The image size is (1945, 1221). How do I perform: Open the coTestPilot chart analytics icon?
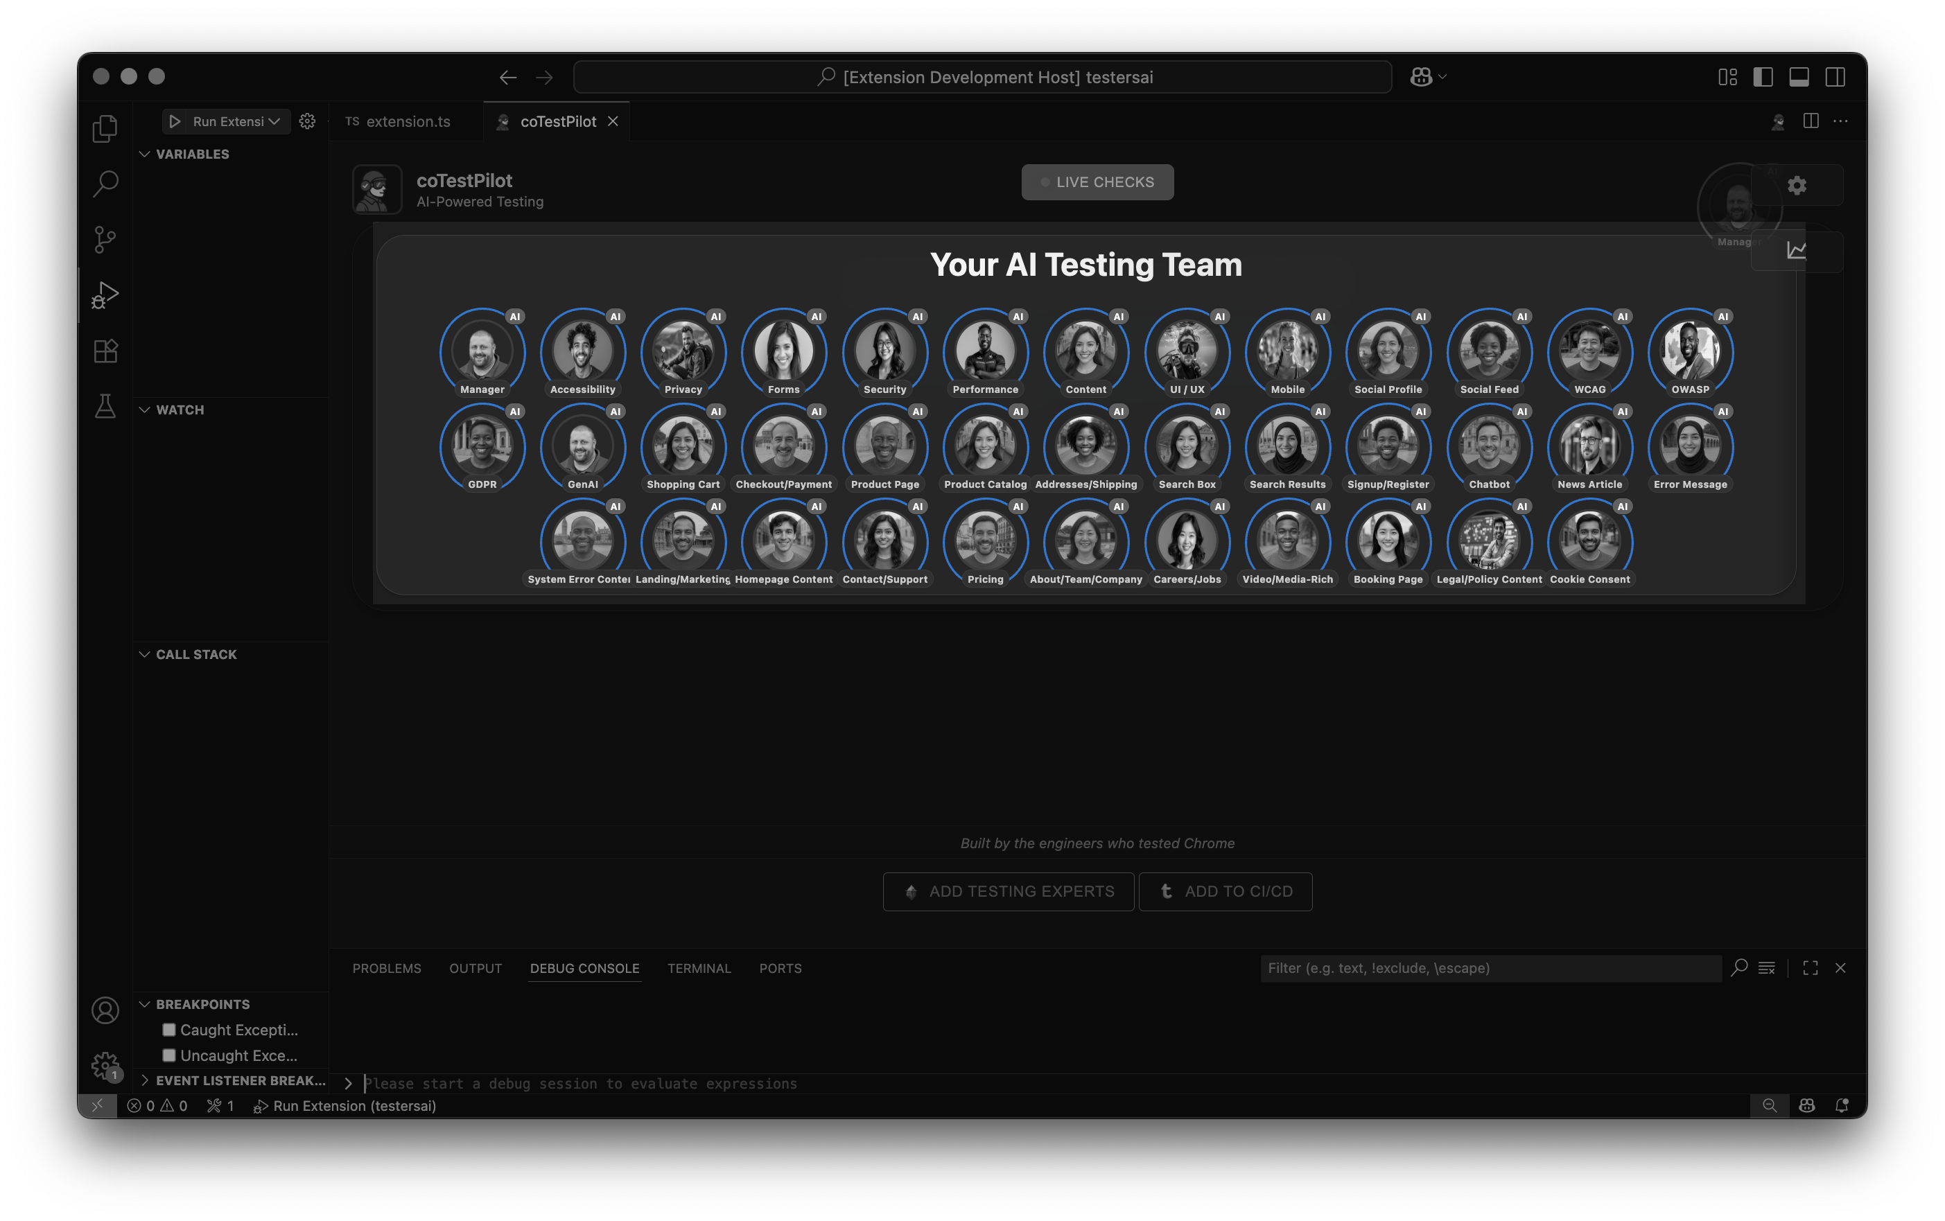[x=1797, y=250]
